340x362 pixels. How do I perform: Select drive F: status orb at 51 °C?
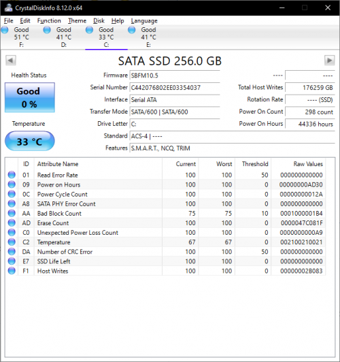[5, 30]
